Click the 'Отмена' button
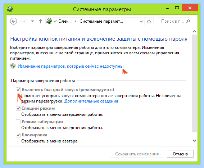Image resolution: width=204 pixels, height=168 pixels. [x=180, y=154]
